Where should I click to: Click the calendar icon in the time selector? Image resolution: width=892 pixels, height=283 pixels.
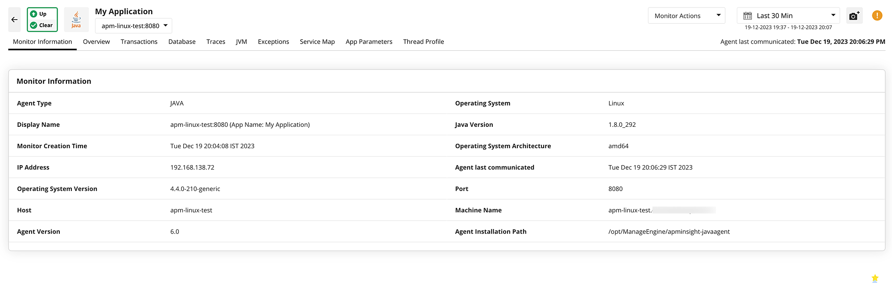click(747, 16)
